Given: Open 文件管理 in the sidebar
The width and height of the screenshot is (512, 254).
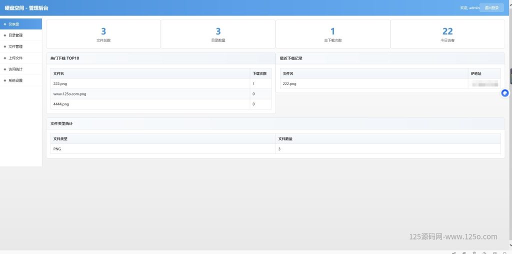Looking at the screenshot, I should 15,46.
